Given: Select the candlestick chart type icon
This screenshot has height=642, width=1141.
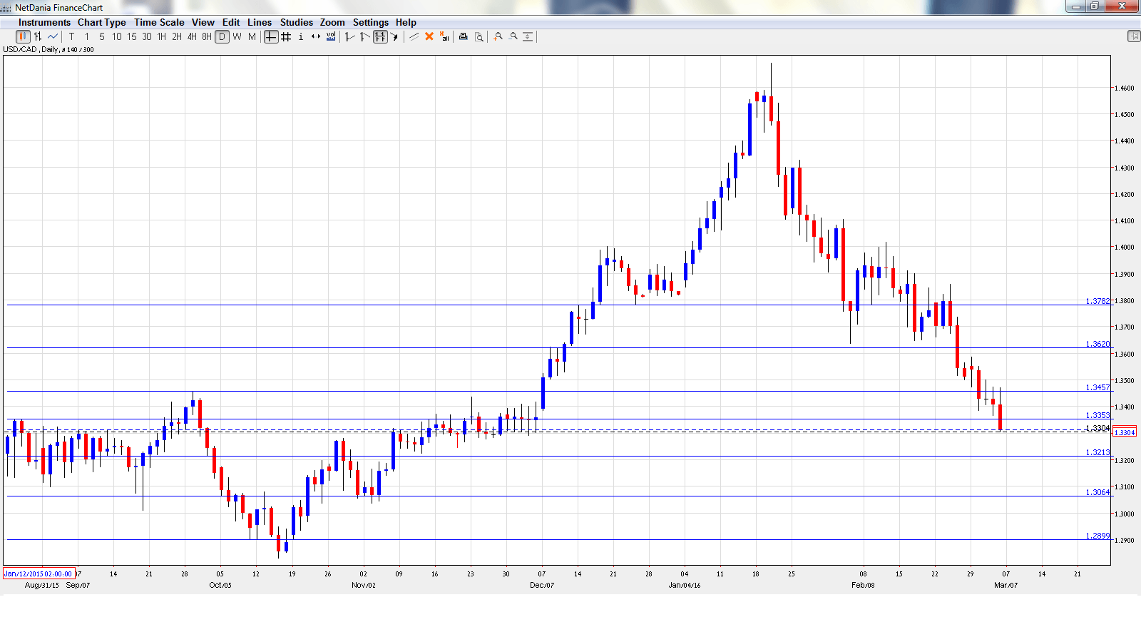Looking at the screenshot, I should pos(23,36).
